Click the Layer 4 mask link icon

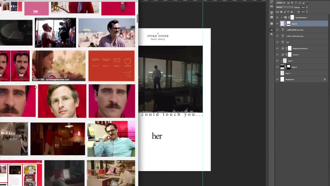[285, 24]
